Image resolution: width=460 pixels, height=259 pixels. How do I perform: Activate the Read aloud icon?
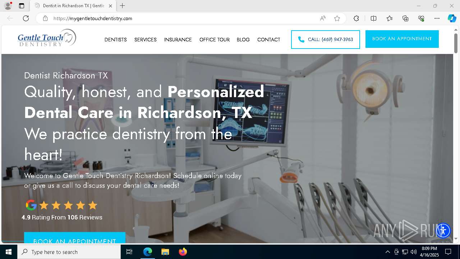(x=323, y=18)
